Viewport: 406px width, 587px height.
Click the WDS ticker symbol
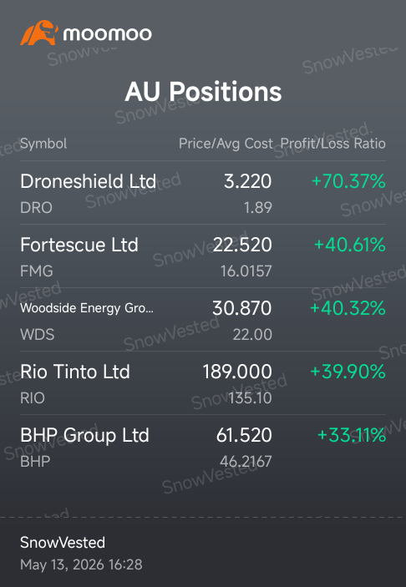click(38, 334)
